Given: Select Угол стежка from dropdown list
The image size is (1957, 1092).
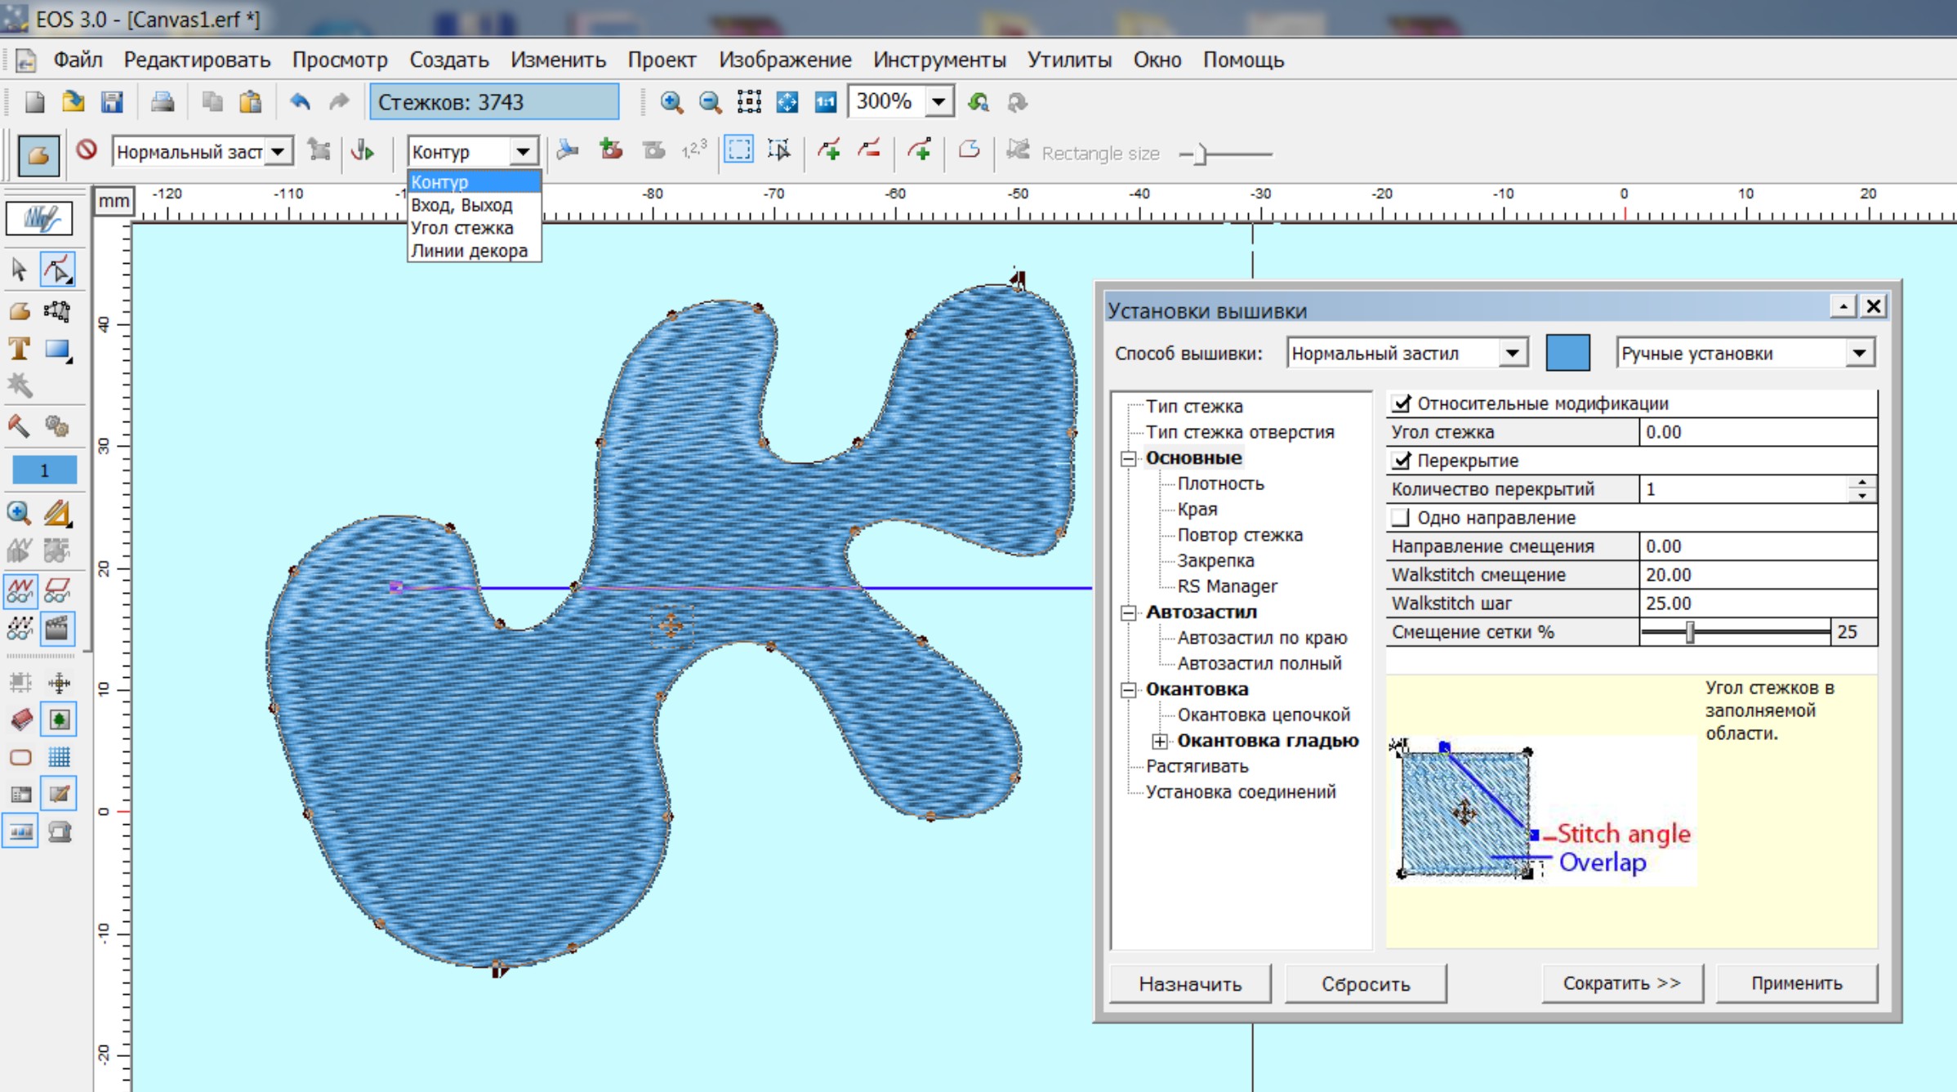Looking at the screenshot, I should point(462,228).
